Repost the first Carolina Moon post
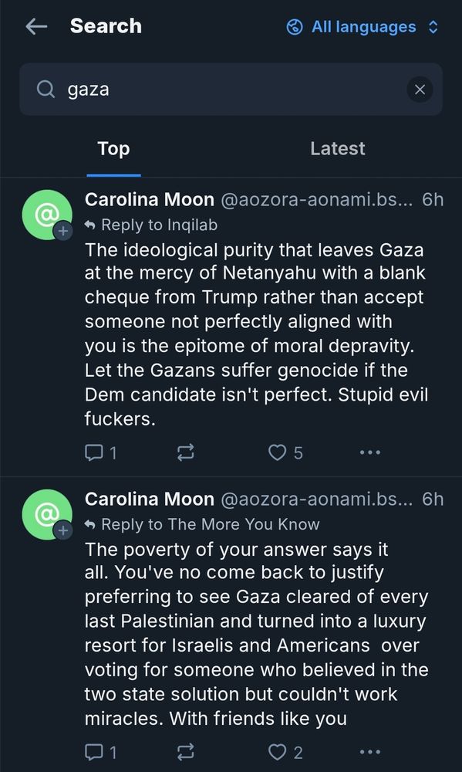 185,452
